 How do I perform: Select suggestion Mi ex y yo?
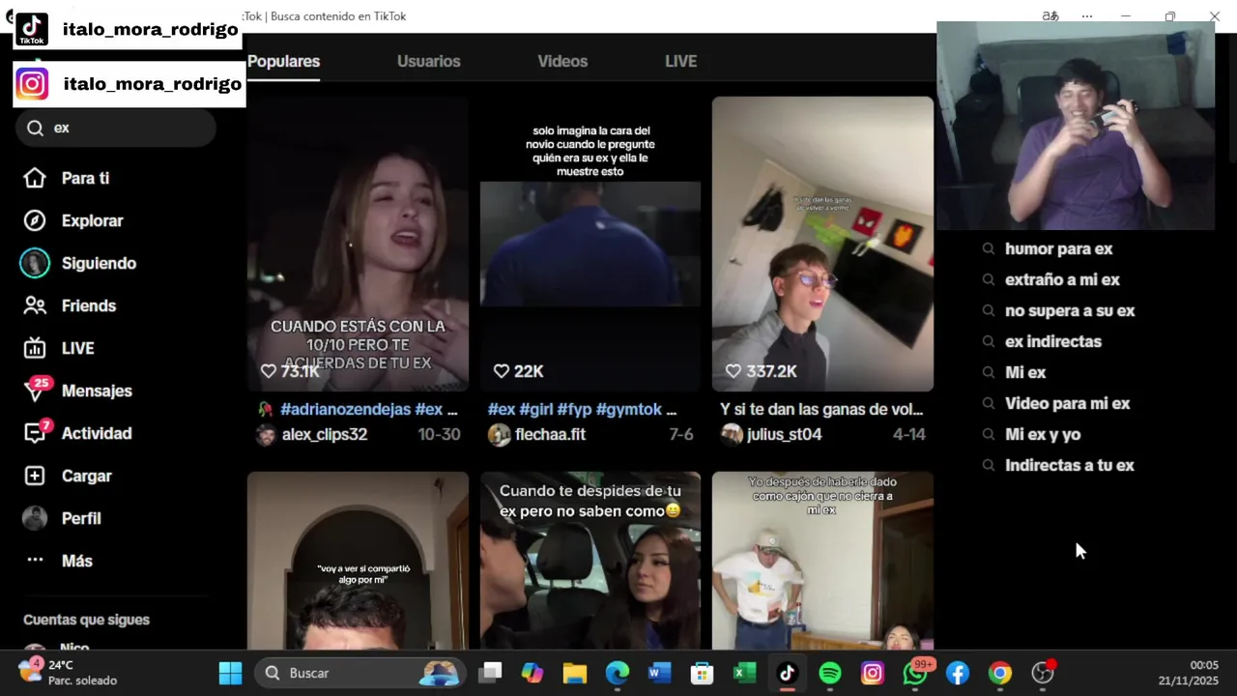point(1043,434)
